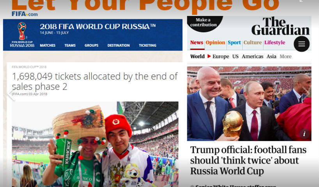Open the Ticketing menu
Screen dimensions: 319x187
[147, 45]
